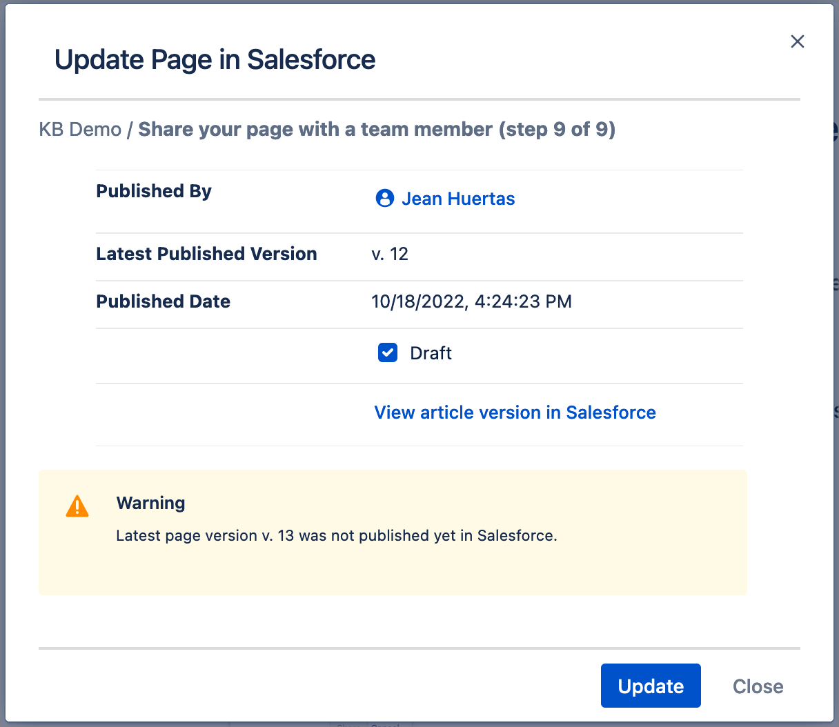Click the Update Page in Salesforce heading
Viewport: 839px width, 727px height.
click(x=215, y=60)
